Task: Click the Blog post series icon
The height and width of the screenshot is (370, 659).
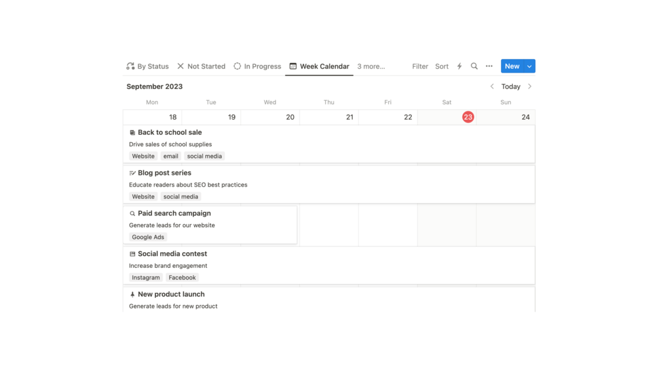Action: (132, 173)
